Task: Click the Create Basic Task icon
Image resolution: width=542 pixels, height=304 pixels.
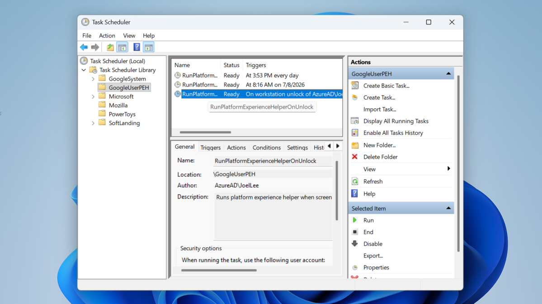Action: 355,86
